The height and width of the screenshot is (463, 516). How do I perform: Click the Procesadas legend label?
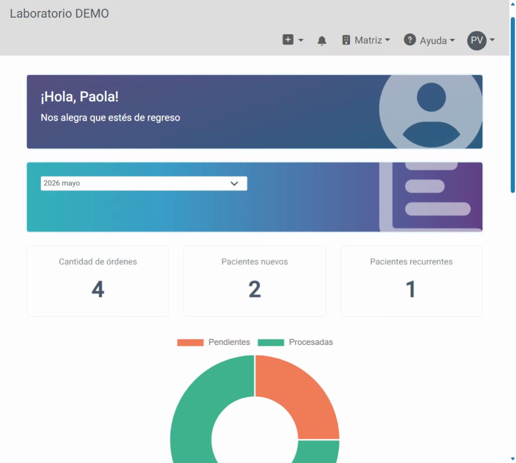click(x=311, y=342)
